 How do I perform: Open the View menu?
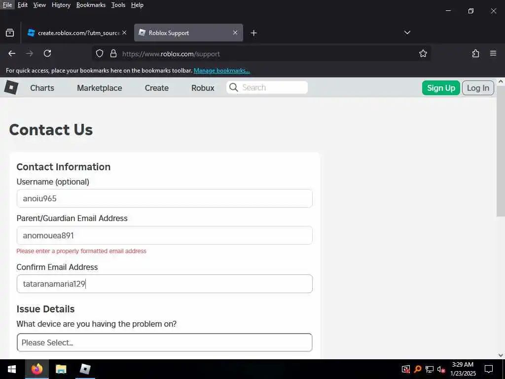click(x=39, y=5)
